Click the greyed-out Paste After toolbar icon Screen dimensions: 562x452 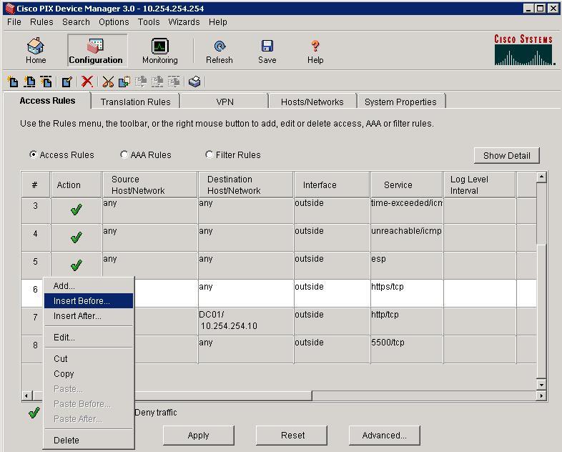click(174, 82)
